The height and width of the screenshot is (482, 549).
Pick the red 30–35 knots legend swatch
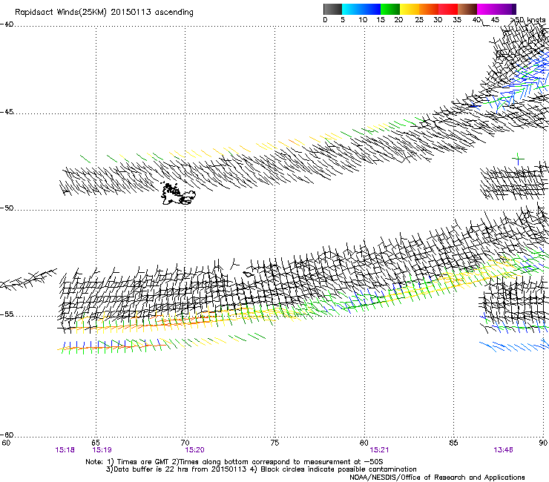[448, 9]
